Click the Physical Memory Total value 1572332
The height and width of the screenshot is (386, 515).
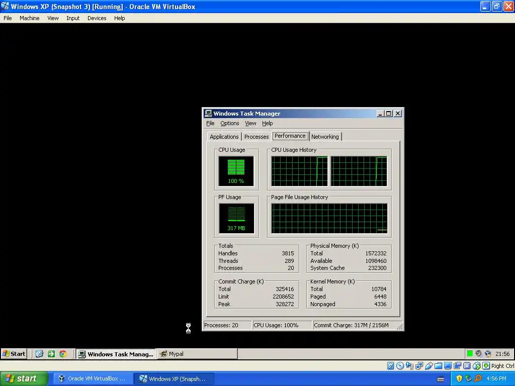click(x=376, y=253)
